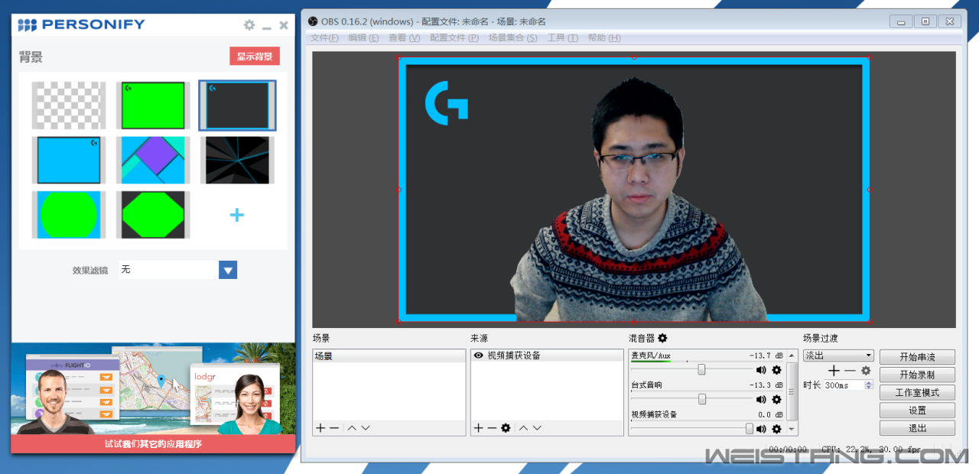Select the dark gray Logitech background thumbnail
Image resolution: width=979 pixels, height=474 pixels.
pyautogui.click(x=237, y=106)
